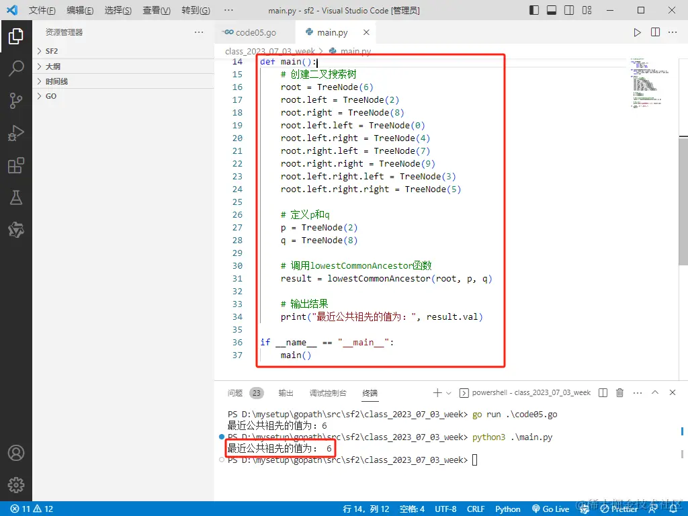
Task: Open the 文件(F) menu
Action: click(42, 10)
